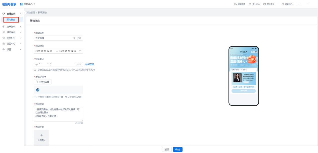Image resolution: width=318 pixels, height=153 pixels.
Task: Click the 小程序设置 button
Action: (x=43, y=82)
